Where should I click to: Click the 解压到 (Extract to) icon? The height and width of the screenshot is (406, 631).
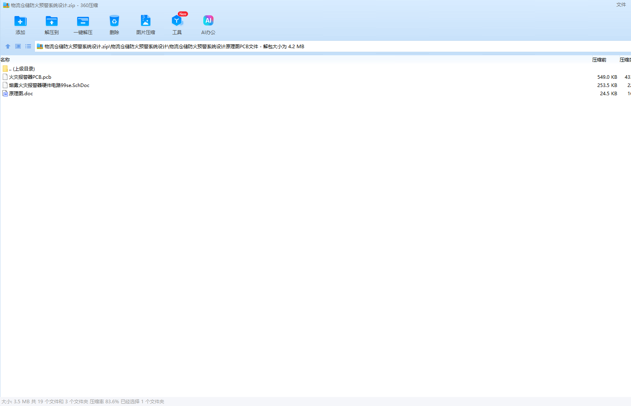pos(51,22)
